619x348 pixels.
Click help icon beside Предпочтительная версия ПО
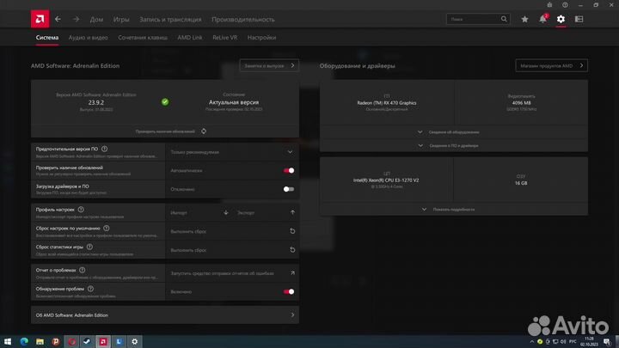point(104,149)
